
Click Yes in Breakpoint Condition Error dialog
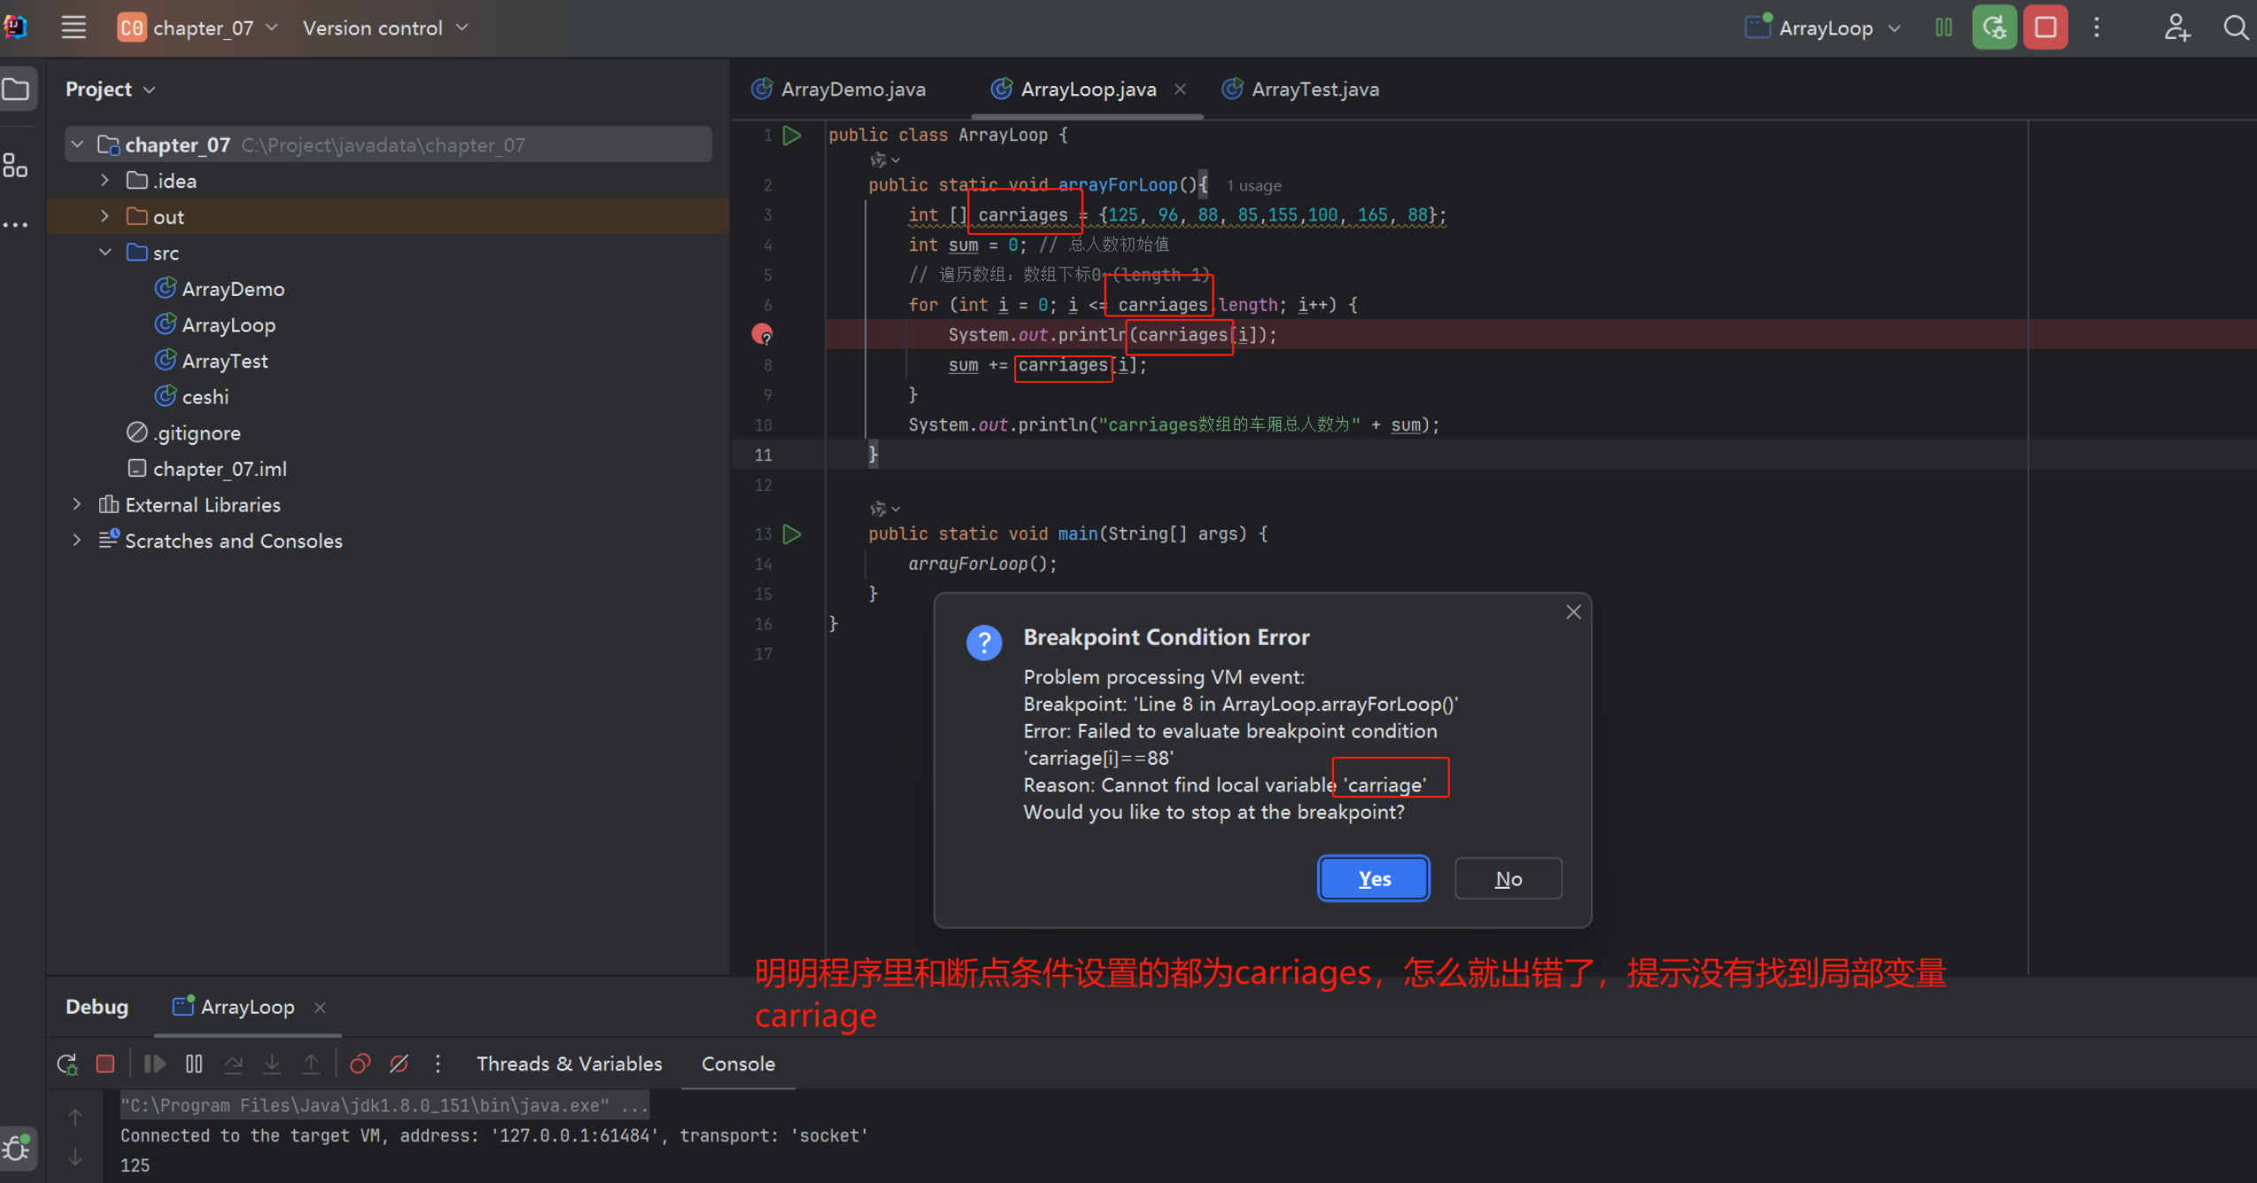coord(1374,878)
